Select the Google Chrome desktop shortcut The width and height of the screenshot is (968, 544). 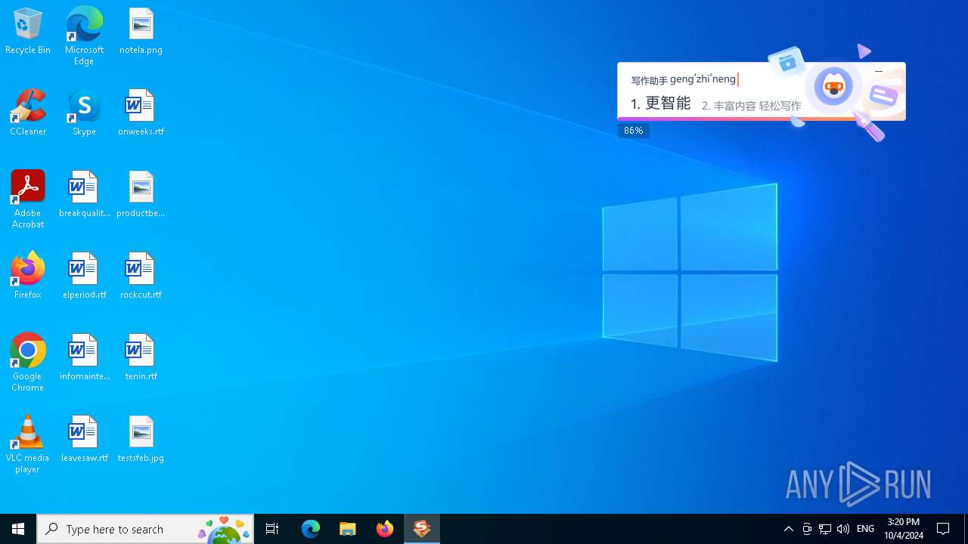[x=28, y=363]
